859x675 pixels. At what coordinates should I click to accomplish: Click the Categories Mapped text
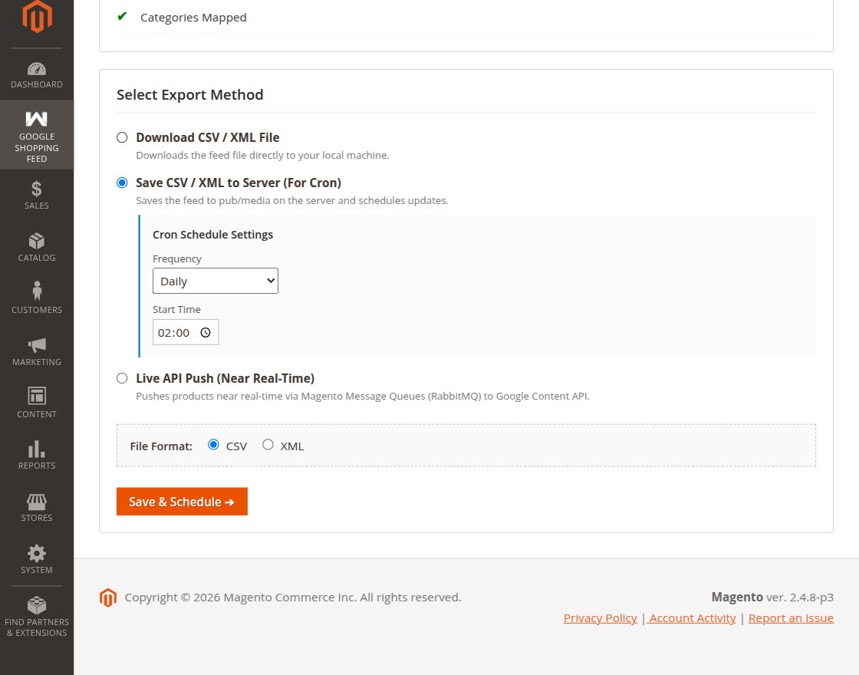click(193, 18)
